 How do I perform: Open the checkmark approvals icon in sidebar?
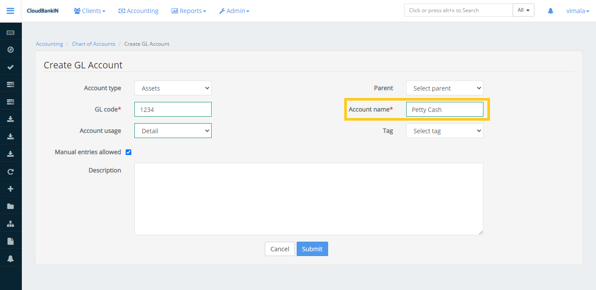[x=11, y=66]
